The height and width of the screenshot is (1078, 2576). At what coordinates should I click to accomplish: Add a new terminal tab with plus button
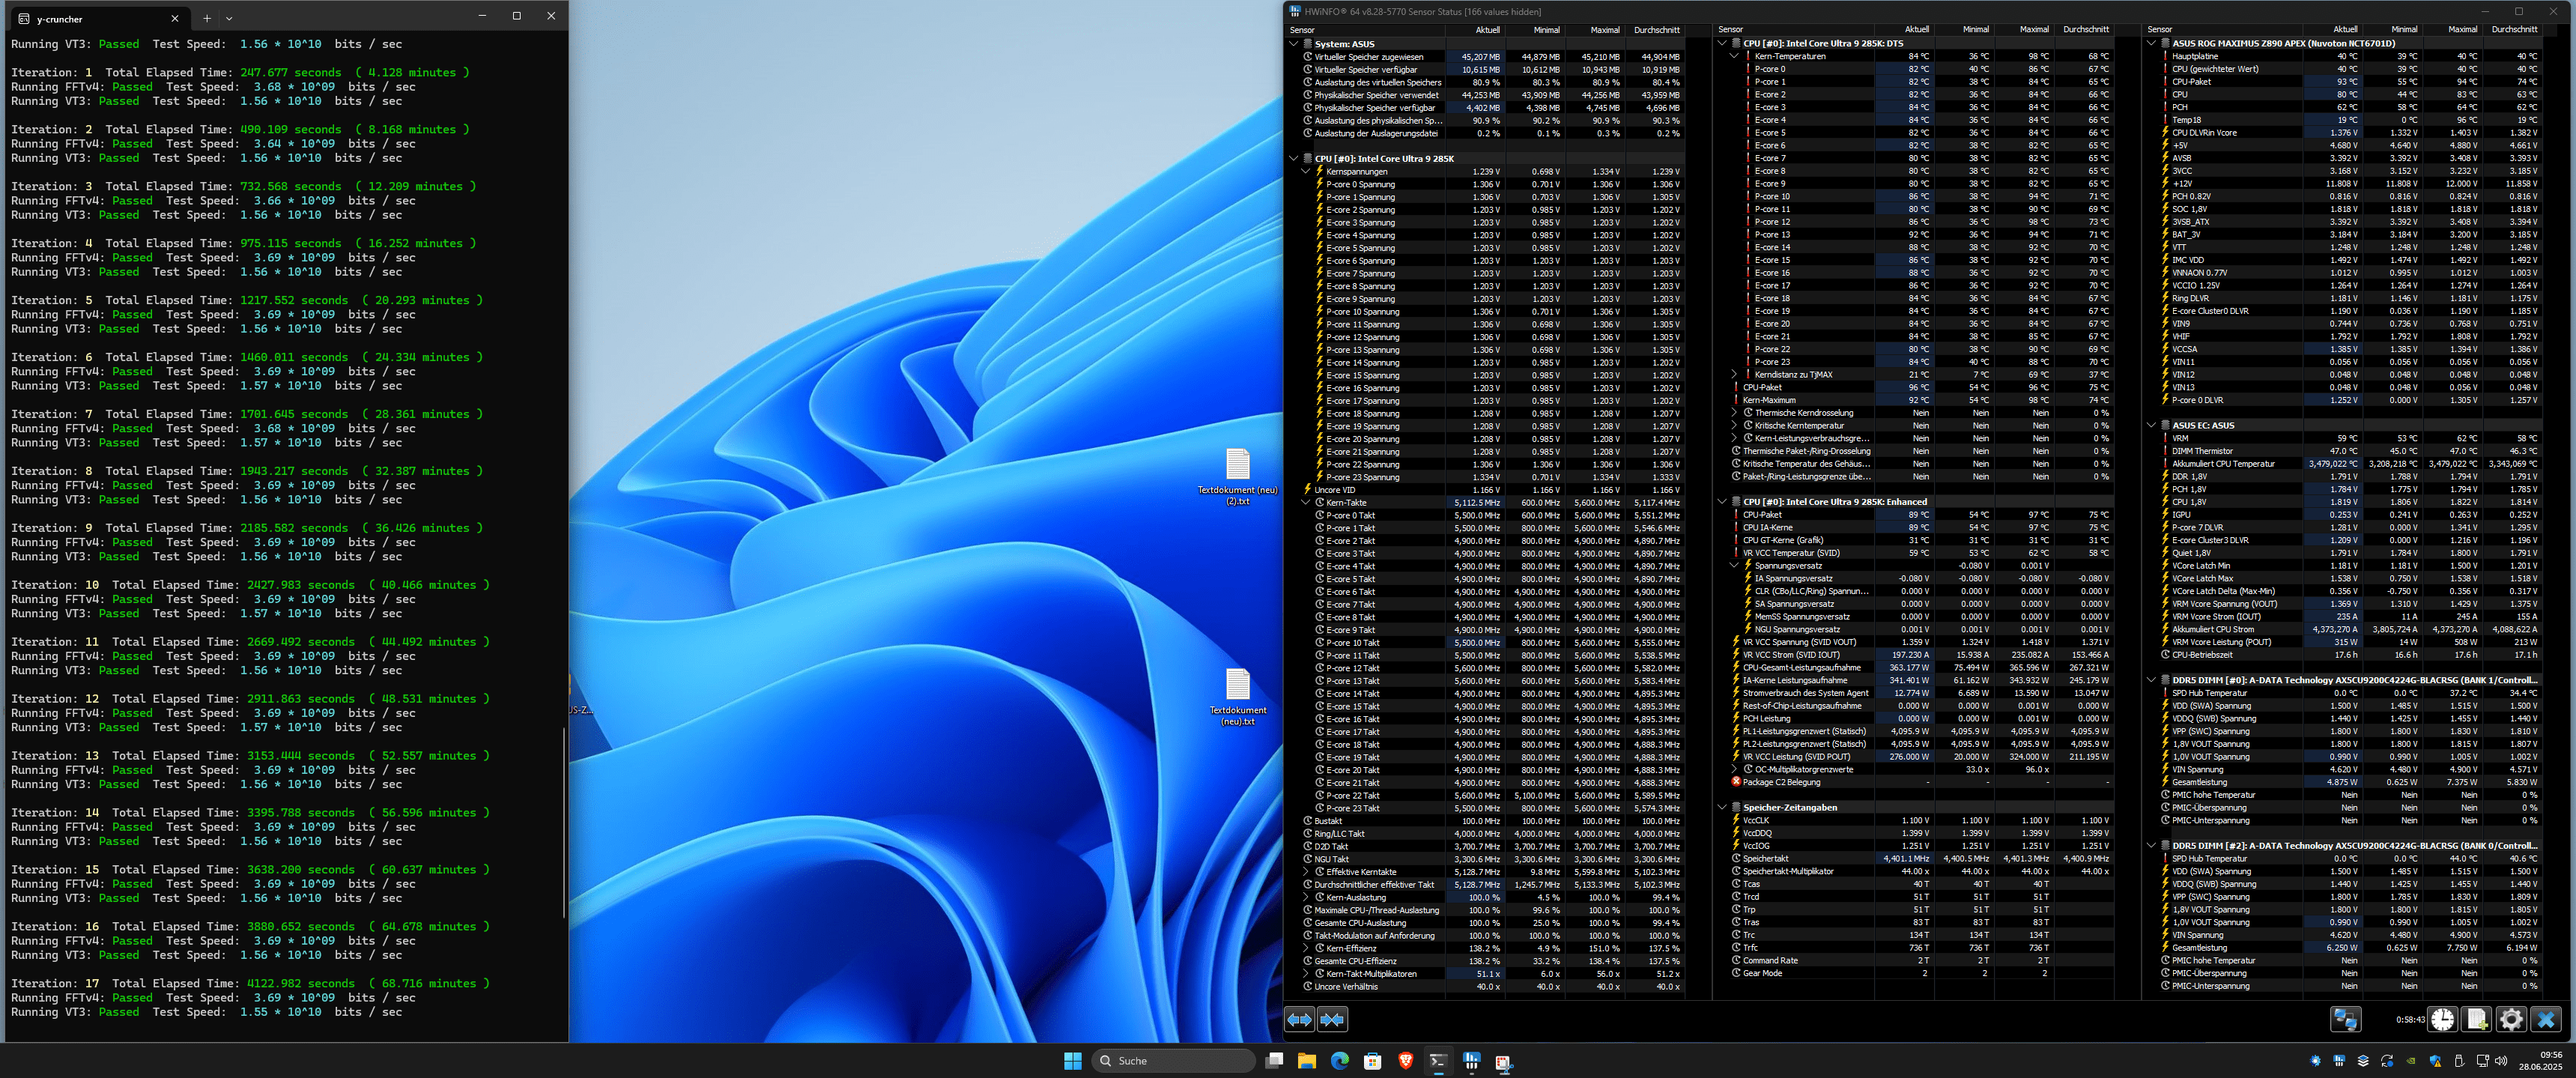tap(207, 18)
